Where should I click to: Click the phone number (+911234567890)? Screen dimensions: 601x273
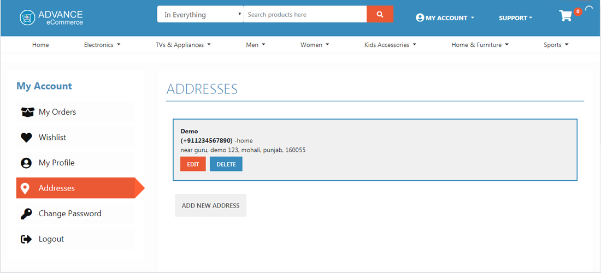pos(207,140)
